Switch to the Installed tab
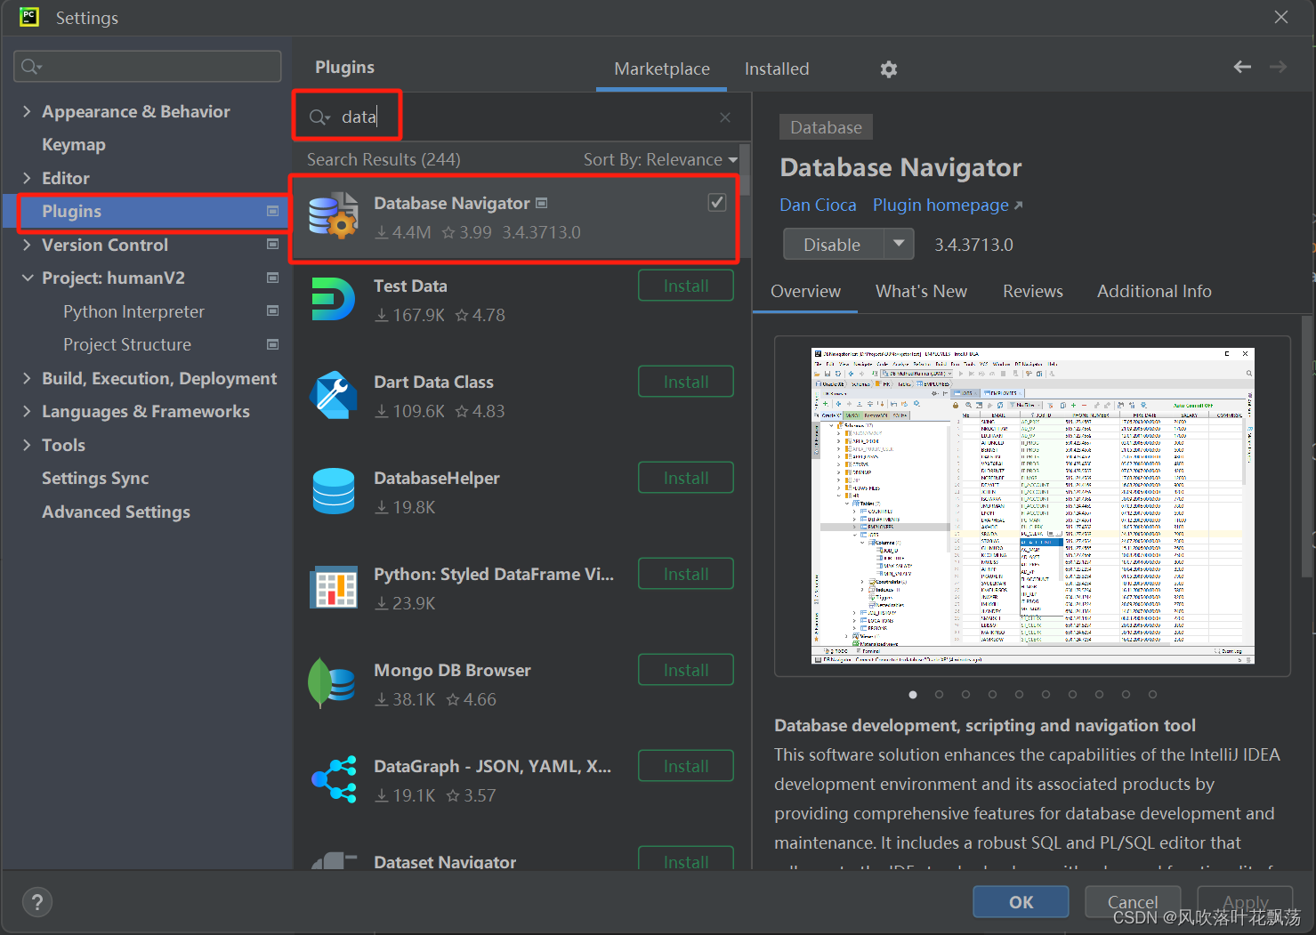Image resolution: width=1316 pixels, height=935 pixels. (776, 69)
